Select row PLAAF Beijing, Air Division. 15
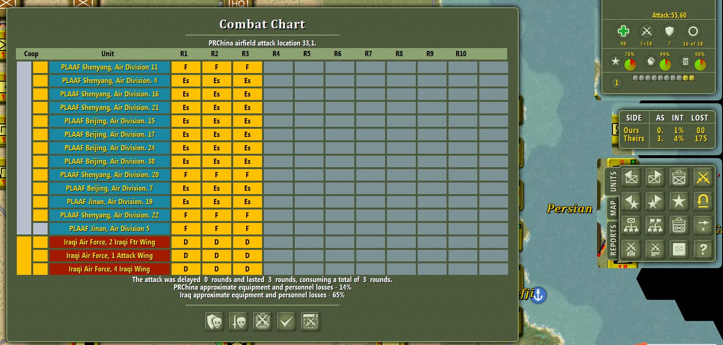The width and height of the screenshot is (723, 345). click(x=110, y=121)
